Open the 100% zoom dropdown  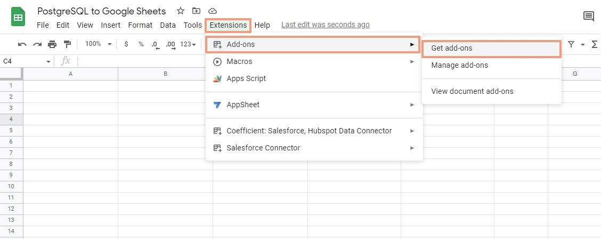(x=98, y=44)
